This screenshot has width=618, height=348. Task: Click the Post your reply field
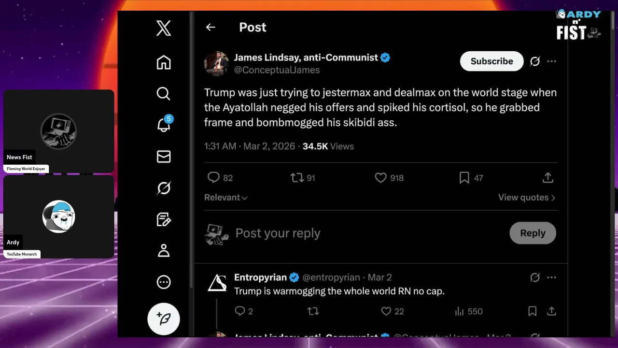338,233
